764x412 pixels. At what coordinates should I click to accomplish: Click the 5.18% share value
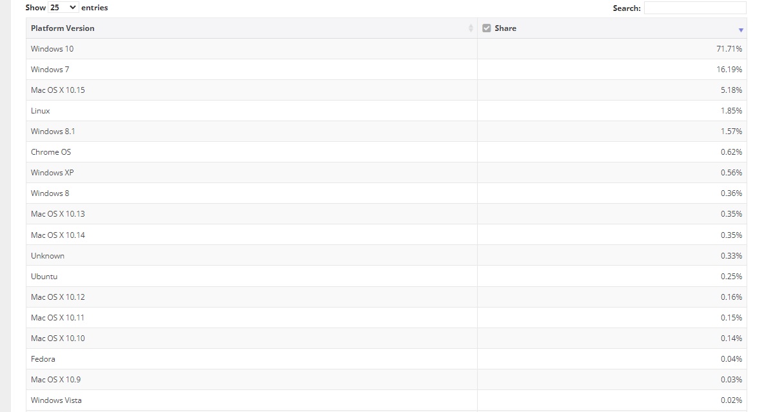pyautogui.click(x=731, y=90)
